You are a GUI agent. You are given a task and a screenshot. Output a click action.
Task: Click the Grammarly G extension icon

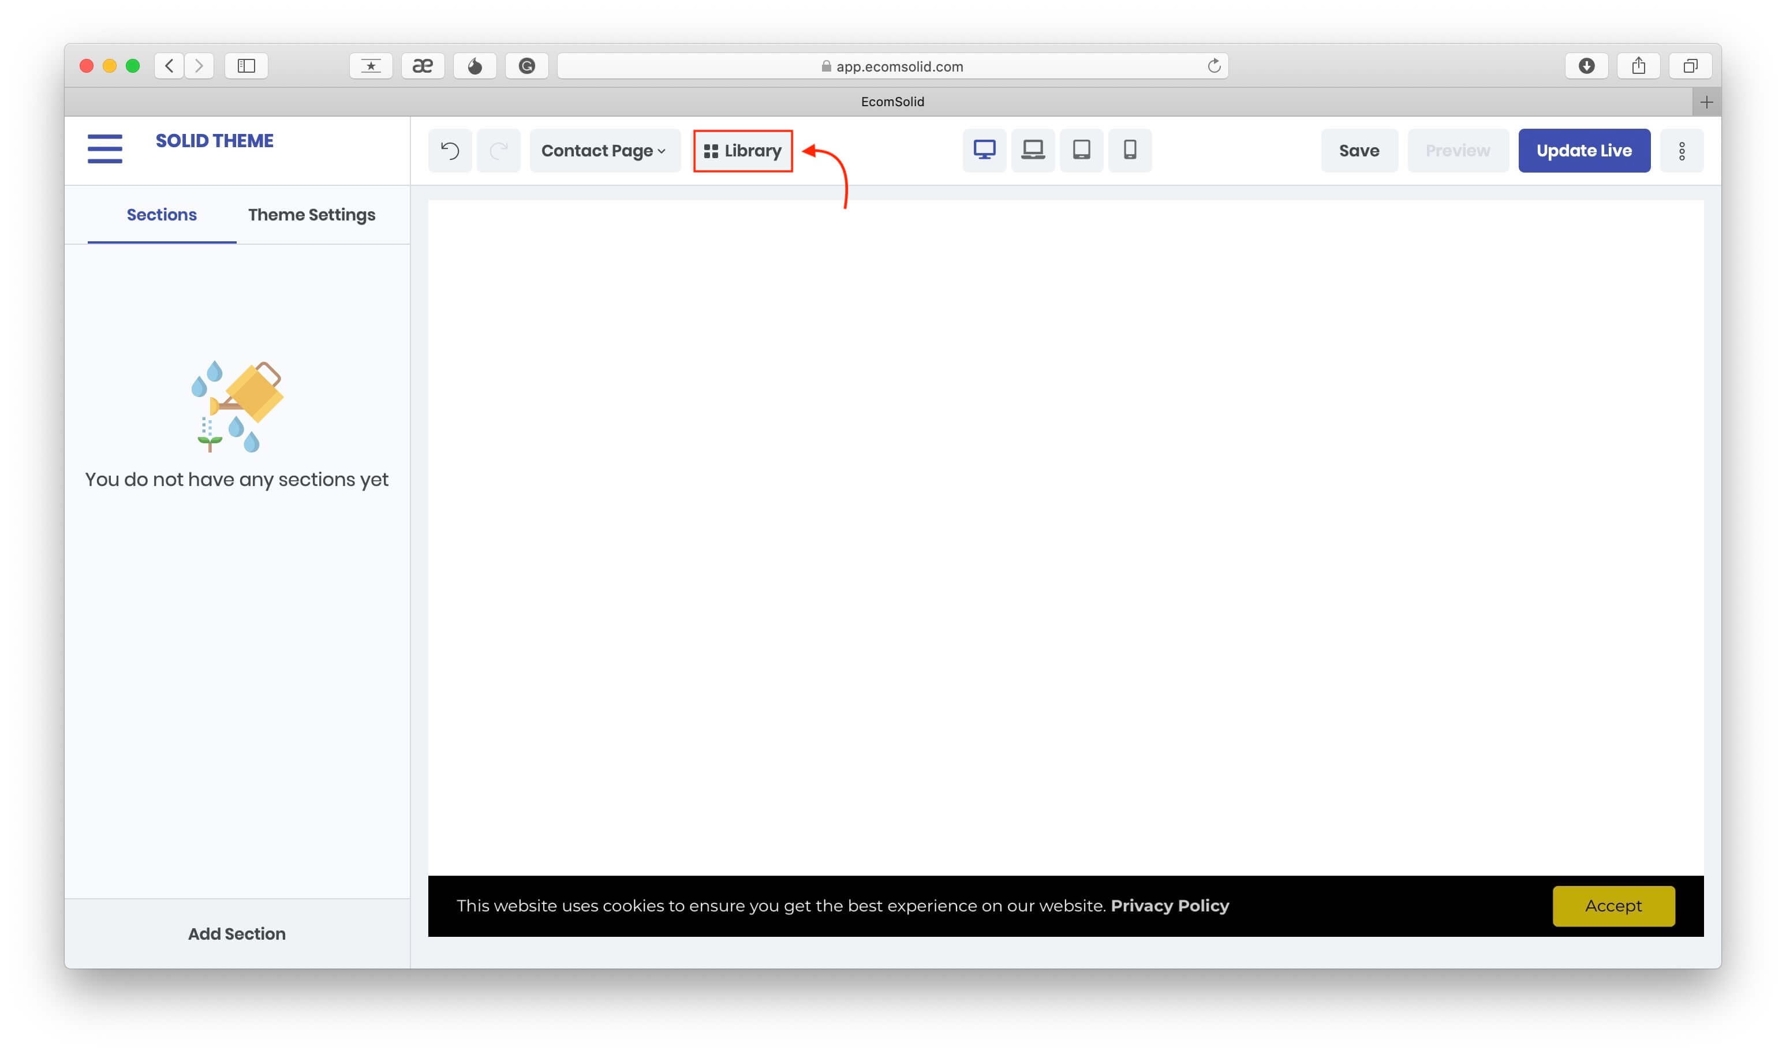(526, 66)
